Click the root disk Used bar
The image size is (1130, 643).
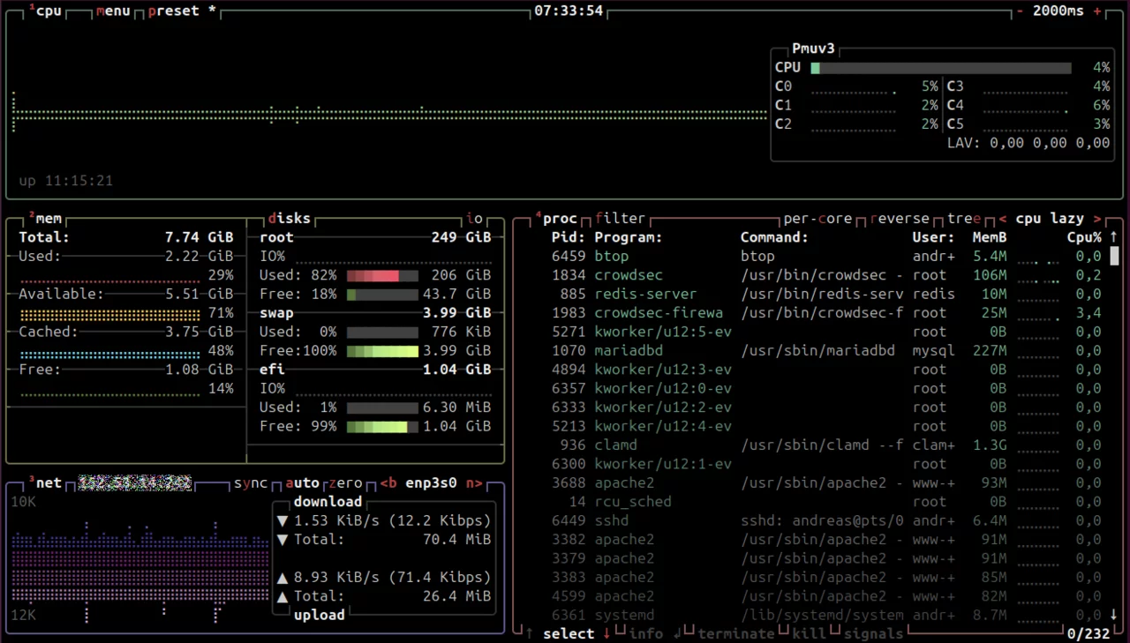[x=382, y=275]
